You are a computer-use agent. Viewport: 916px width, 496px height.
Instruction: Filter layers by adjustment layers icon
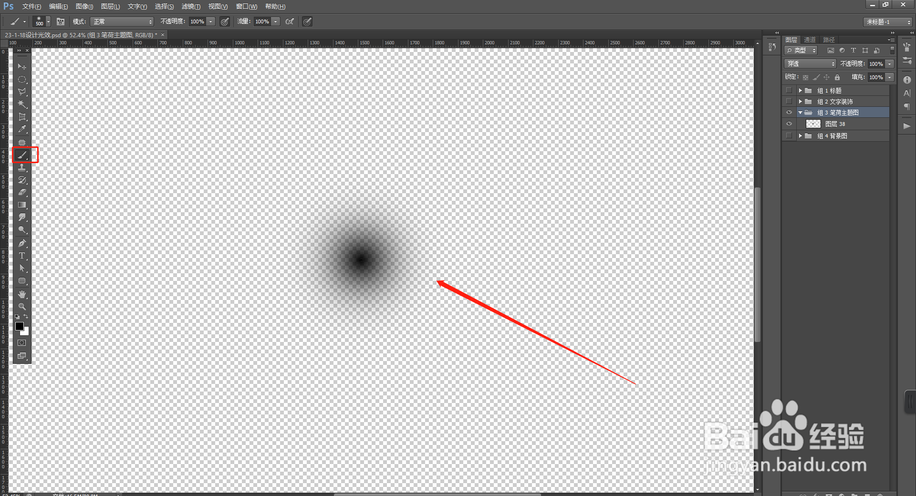[x=842, y=50]
